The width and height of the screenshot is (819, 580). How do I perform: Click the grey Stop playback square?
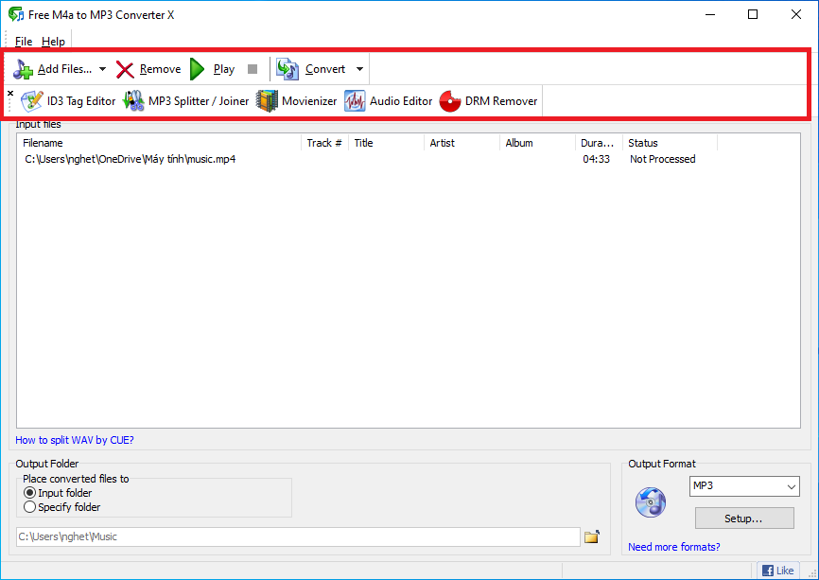(253, 69)
